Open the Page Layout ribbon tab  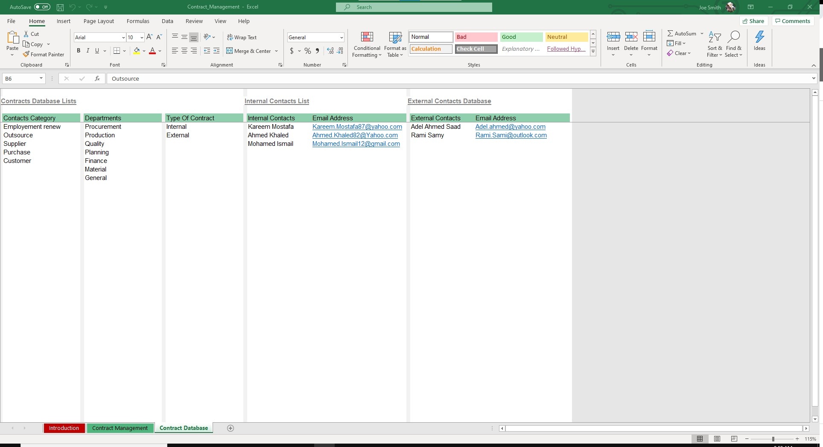(x=99, y=21)
